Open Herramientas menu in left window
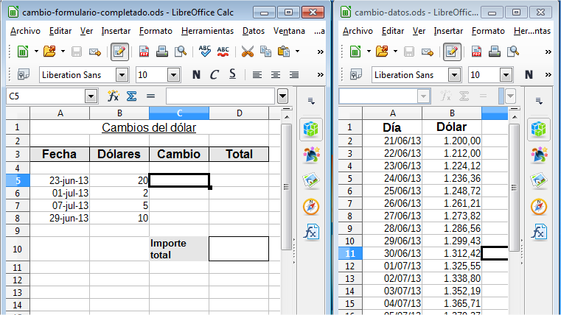 [x=207, y=31]
